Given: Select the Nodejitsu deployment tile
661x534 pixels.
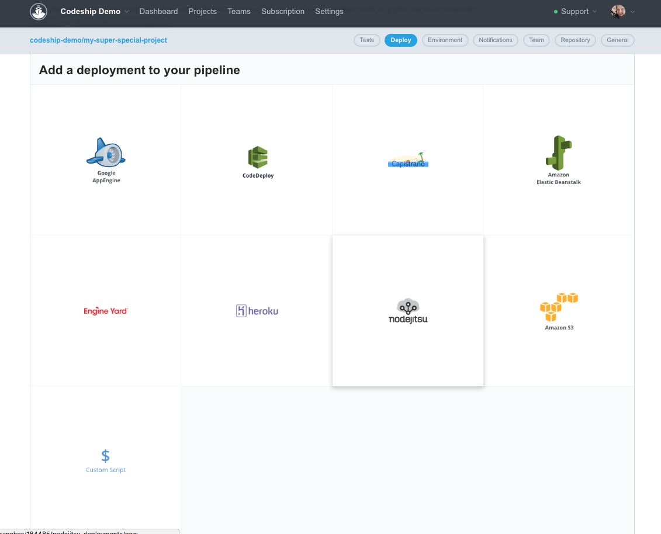Looking at the screenshot, I should (407, 311).
